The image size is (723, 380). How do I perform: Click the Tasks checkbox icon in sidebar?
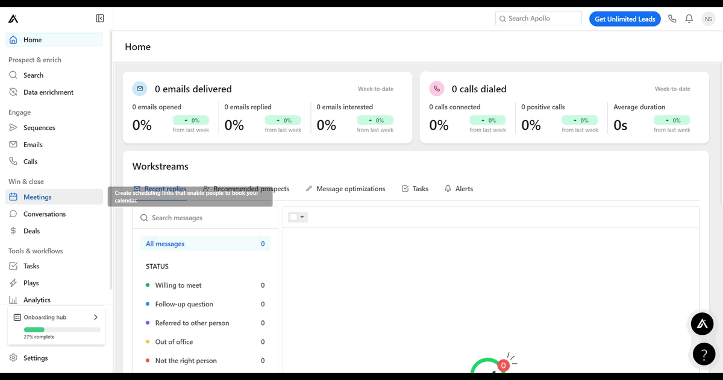(x=13, y=266)
